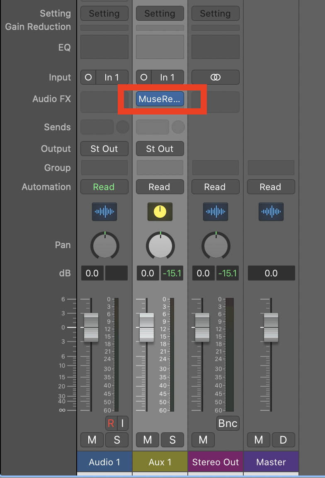The image size is (325, 478).
Task: Click the Stereo Out waveform icon
Action: point(215,212)
